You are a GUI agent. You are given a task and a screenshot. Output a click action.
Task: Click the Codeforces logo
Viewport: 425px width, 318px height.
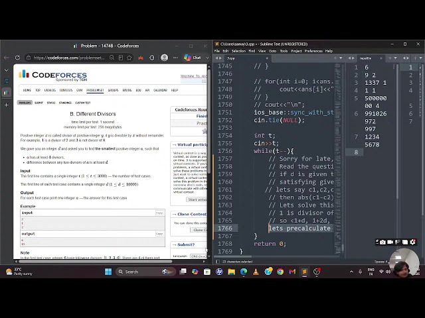coord(53,75)
